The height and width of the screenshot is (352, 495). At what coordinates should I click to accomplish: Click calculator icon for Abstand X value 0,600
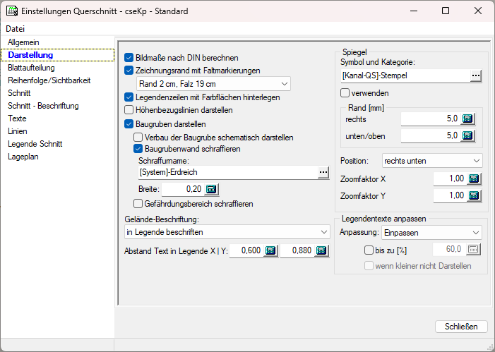[x=270, y=250]
